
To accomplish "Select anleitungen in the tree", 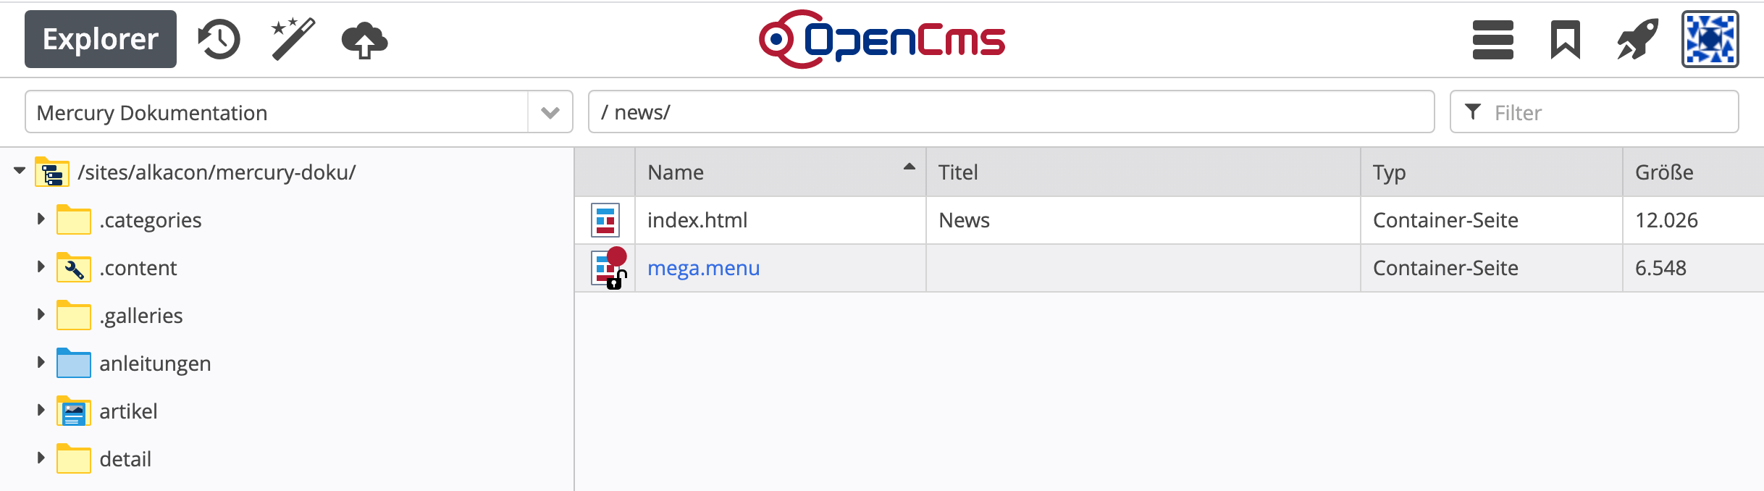I will tap(155, 364).
